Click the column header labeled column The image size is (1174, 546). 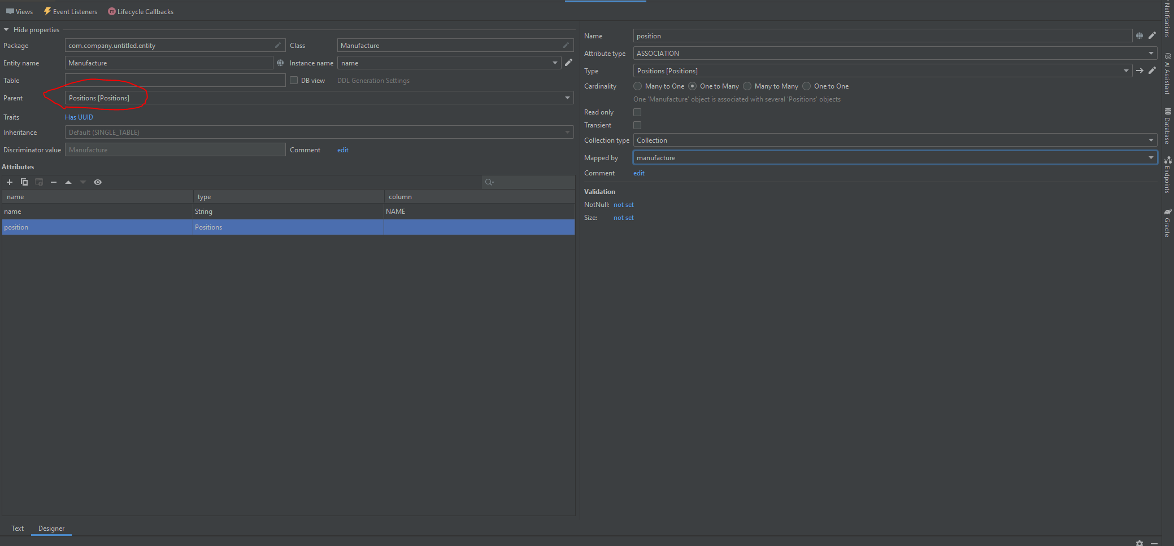[479, 197]
